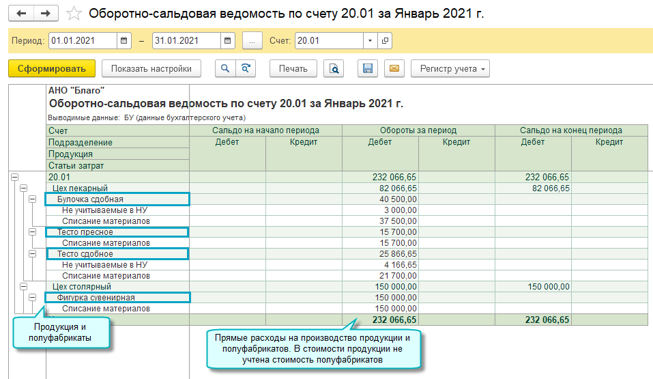This screenshot has width=653, height=379.
Task: Open print preview icon
Action: click(334, 69)
